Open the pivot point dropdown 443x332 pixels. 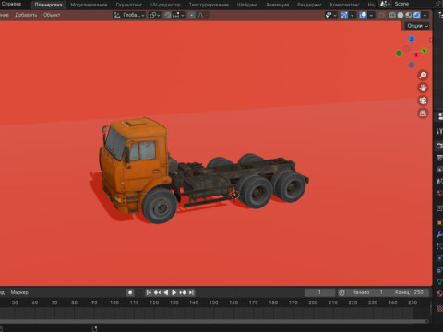[x=154, y=15]
